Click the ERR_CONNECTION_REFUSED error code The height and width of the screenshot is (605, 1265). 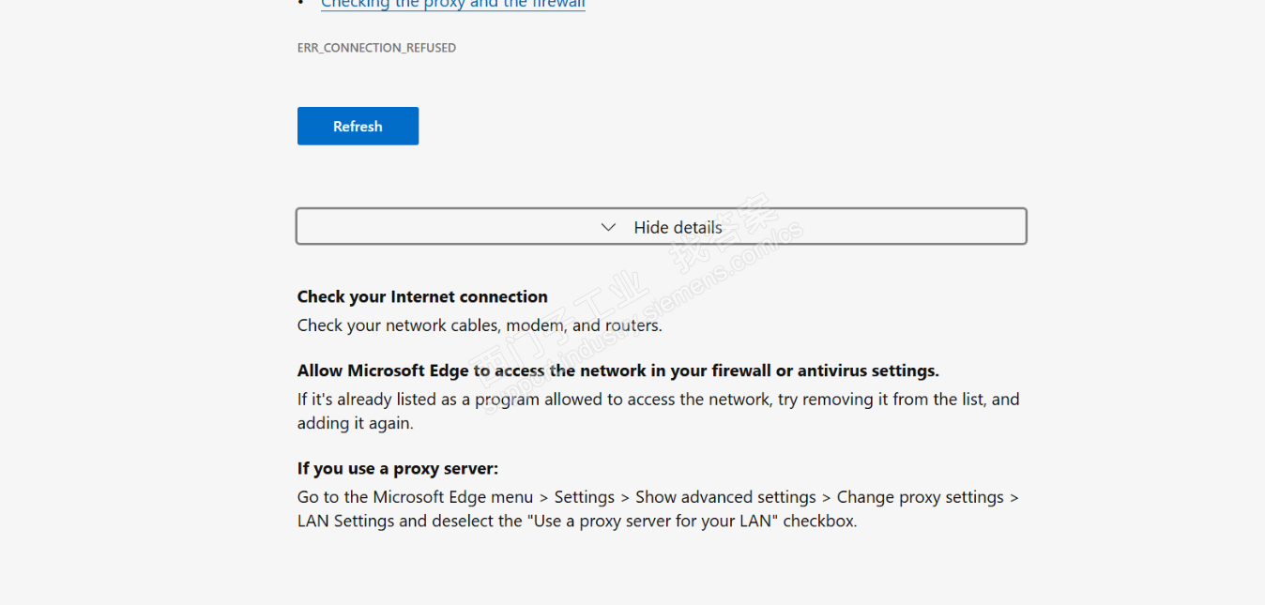[376, 48]
